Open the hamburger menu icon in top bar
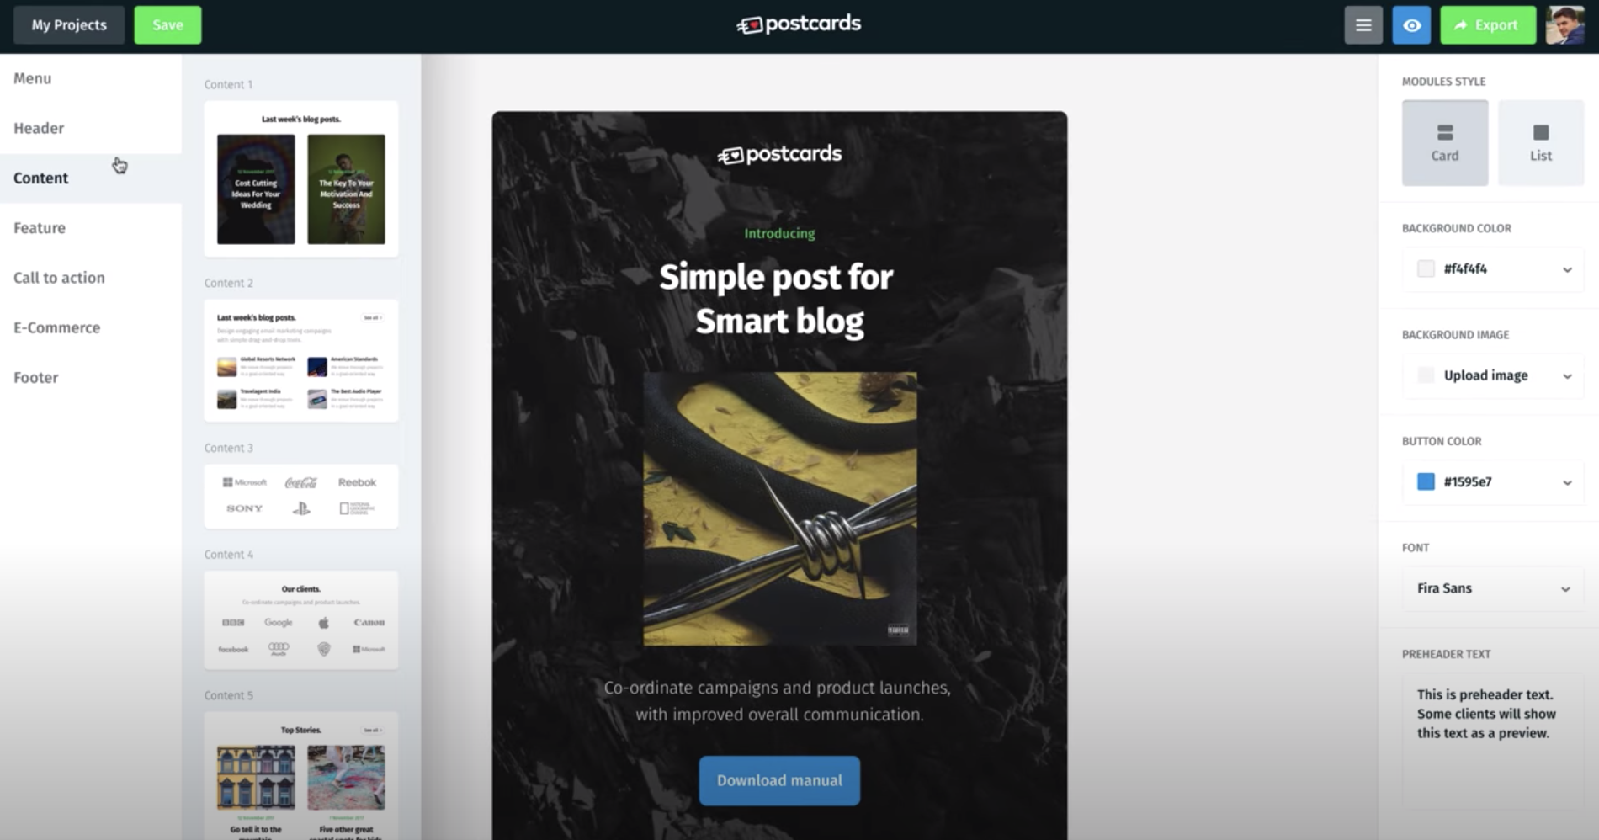 coord(1363,25)
